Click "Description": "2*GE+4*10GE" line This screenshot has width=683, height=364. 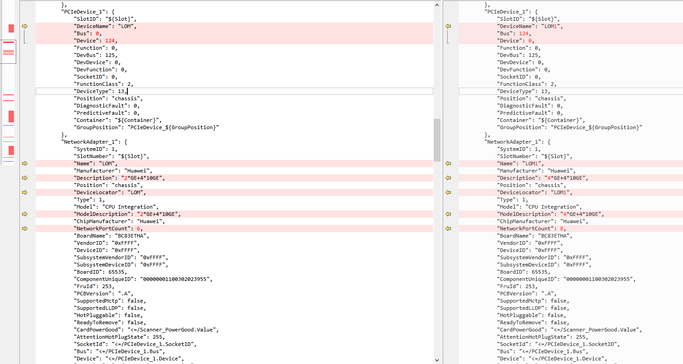[119, 178]
